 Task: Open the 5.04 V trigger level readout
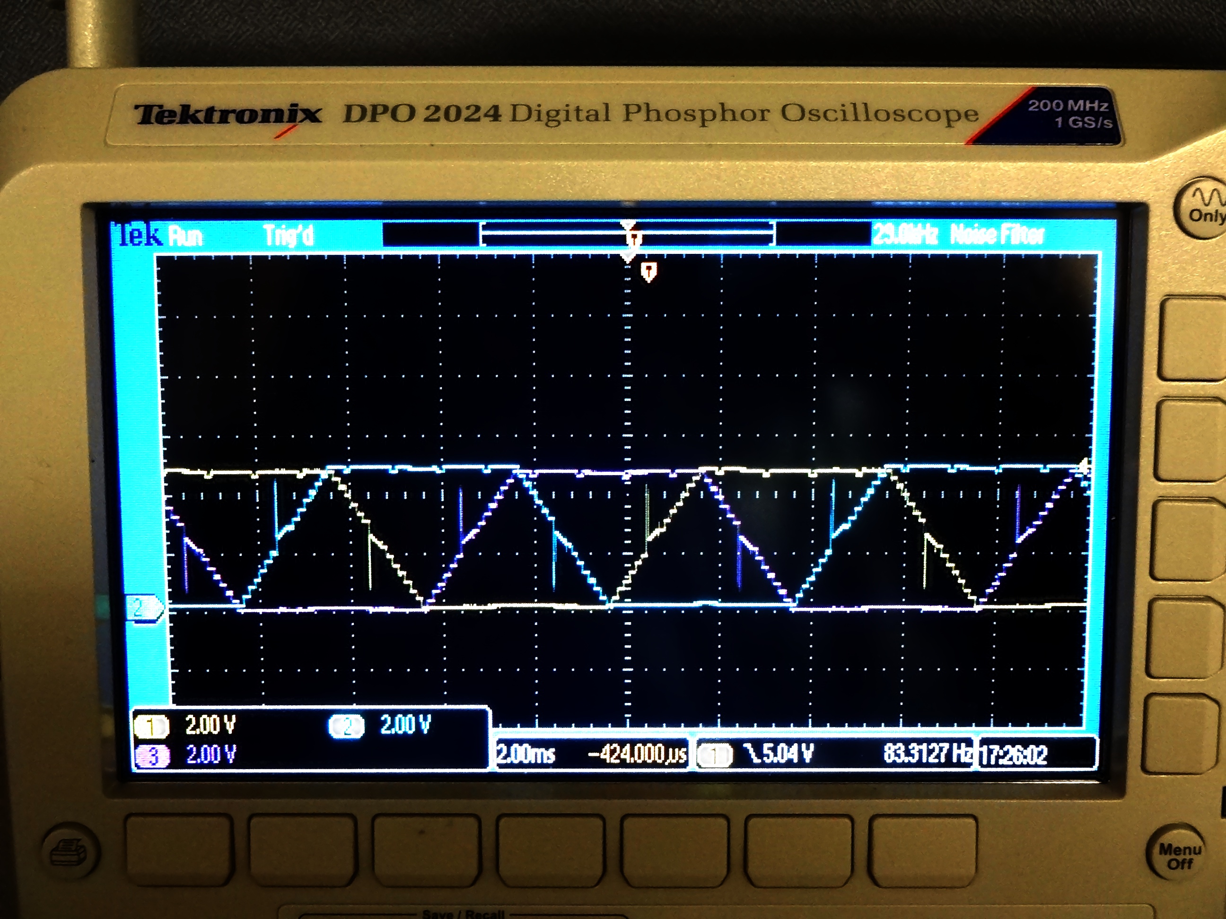coord(780,754)
